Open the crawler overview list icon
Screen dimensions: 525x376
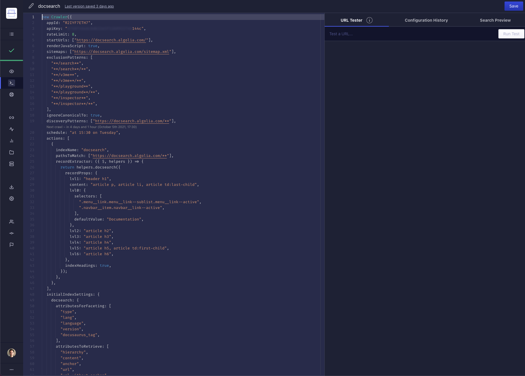[12, 34]
